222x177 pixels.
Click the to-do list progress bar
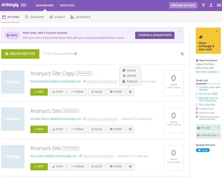208,84
